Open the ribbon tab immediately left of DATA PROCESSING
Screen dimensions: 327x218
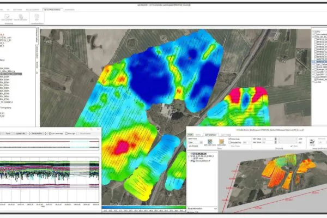(x=33, y=10)
